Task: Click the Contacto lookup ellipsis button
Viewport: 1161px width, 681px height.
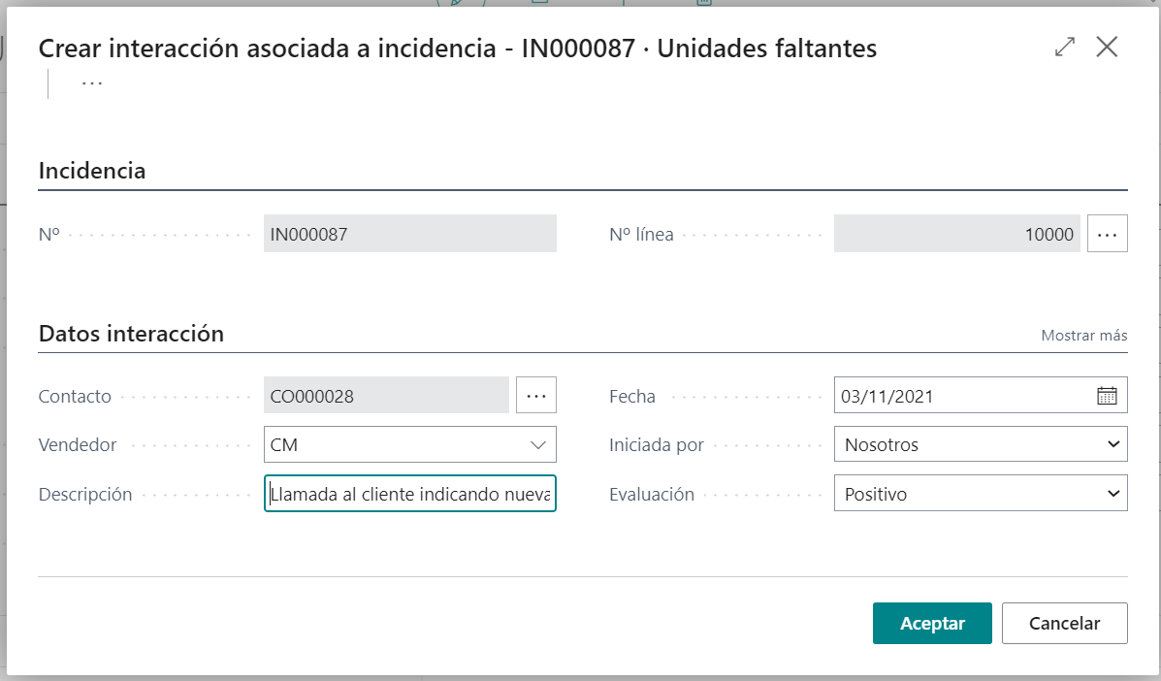Action: (536, 396)
